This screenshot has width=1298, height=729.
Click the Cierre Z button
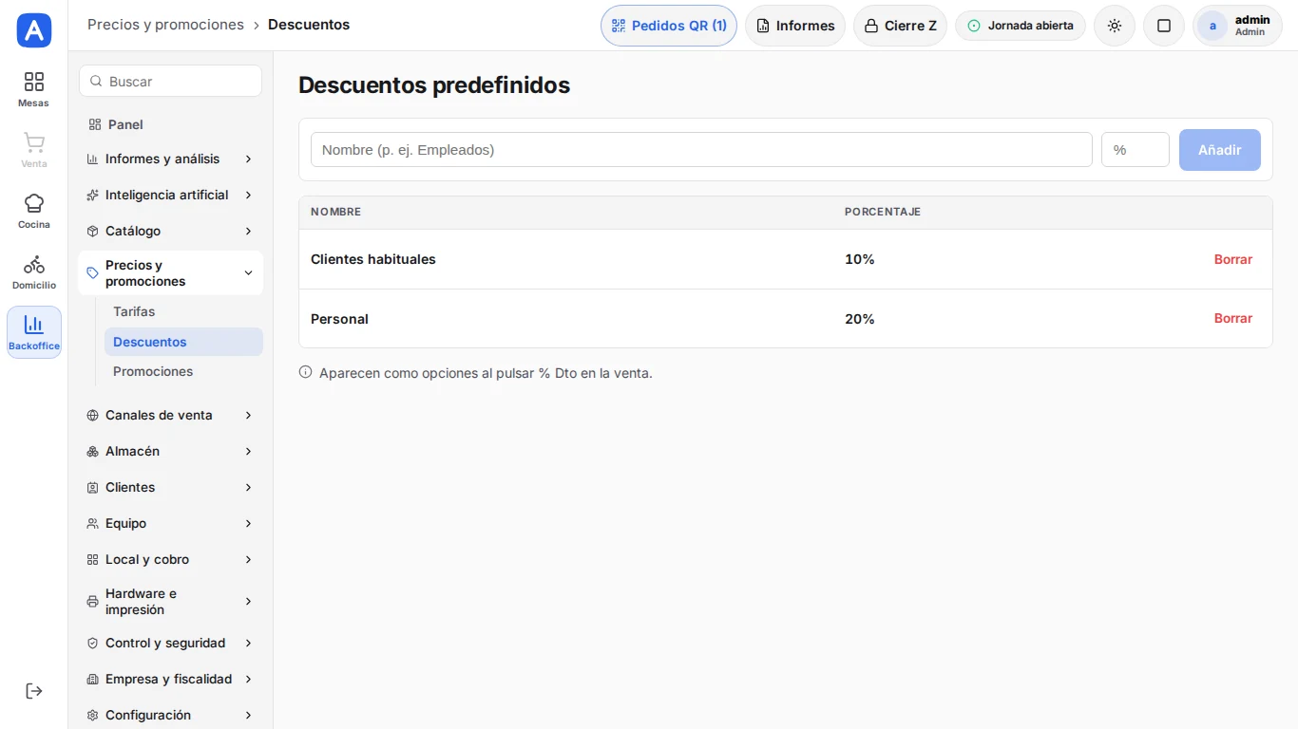point(900,26)
